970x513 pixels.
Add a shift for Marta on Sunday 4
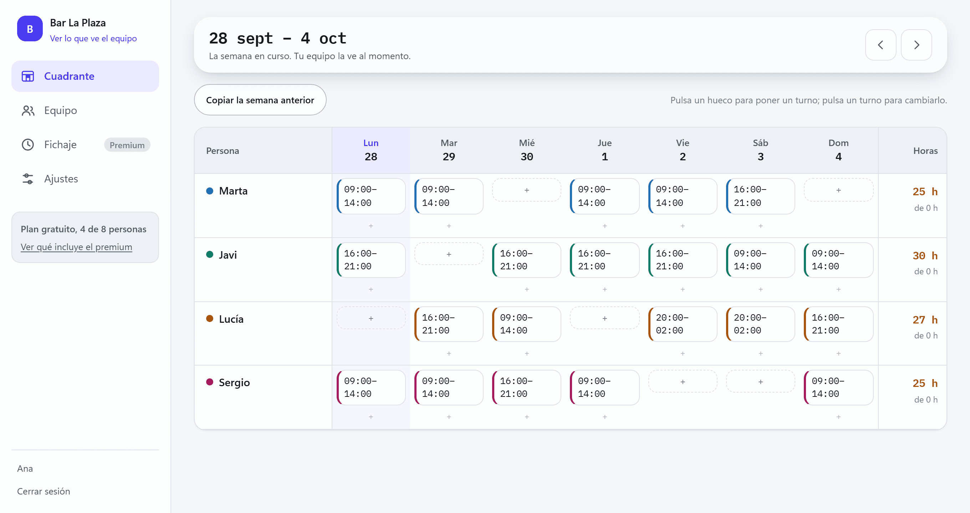(838, 190)
